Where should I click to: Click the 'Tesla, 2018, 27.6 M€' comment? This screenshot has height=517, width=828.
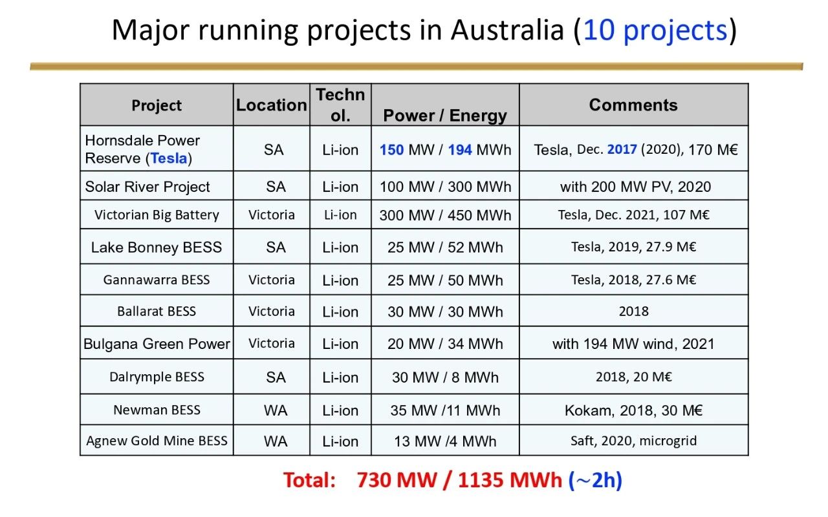pyautogui.click(x=633, y=280)
